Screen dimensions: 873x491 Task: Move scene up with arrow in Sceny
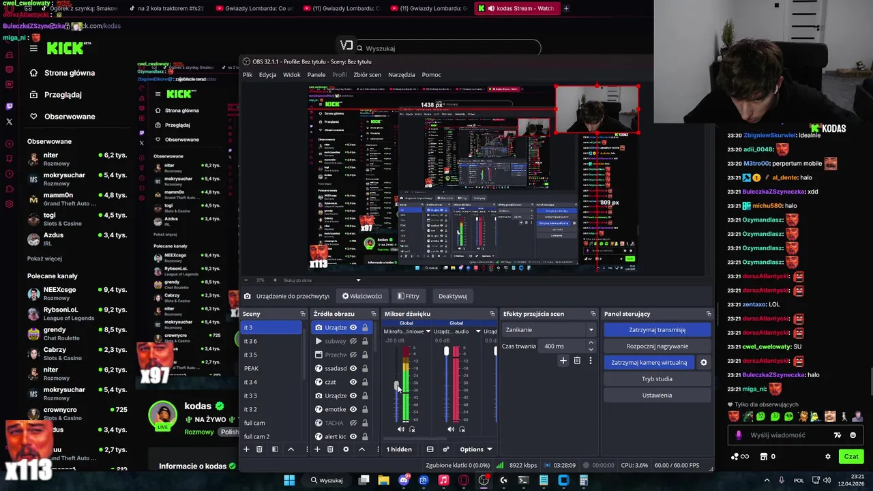[291, 449]
